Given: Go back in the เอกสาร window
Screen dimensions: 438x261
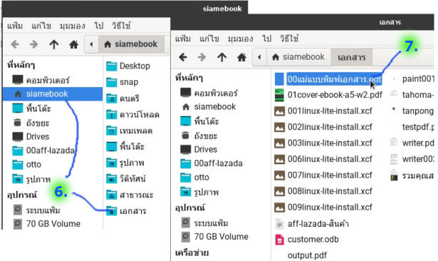Looking at the screenshot, I should tap(183, 57).
